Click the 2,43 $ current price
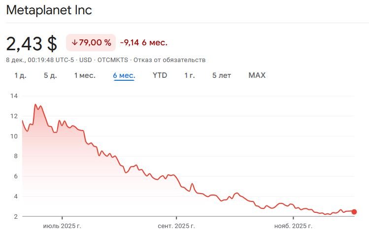 [32, 43]
